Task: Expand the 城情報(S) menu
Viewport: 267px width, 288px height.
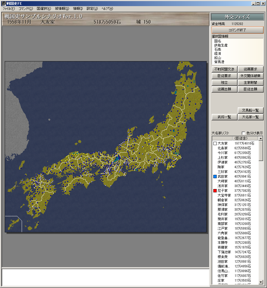Action: tap(62, 9)
